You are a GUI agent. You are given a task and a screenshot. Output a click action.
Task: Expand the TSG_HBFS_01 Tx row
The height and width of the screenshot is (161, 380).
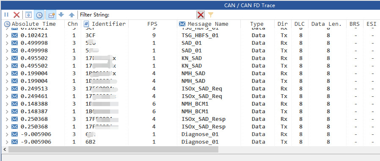tap(7, 35)
